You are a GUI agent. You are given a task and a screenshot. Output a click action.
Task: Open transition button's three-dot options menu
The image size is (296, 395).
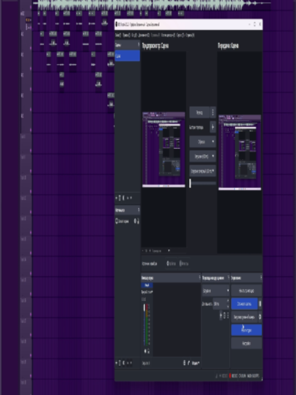coord(213,112)
